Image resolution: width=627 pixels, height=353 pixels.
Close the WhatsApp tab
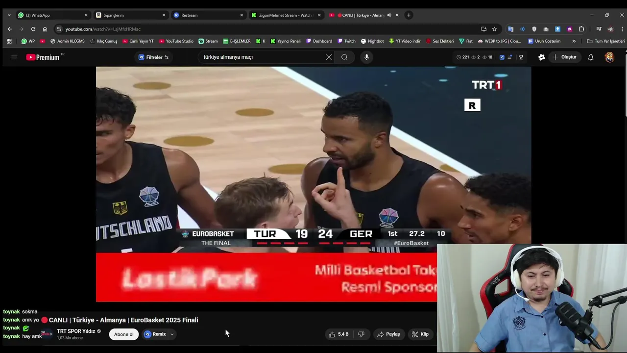click(x=86, y=15)
